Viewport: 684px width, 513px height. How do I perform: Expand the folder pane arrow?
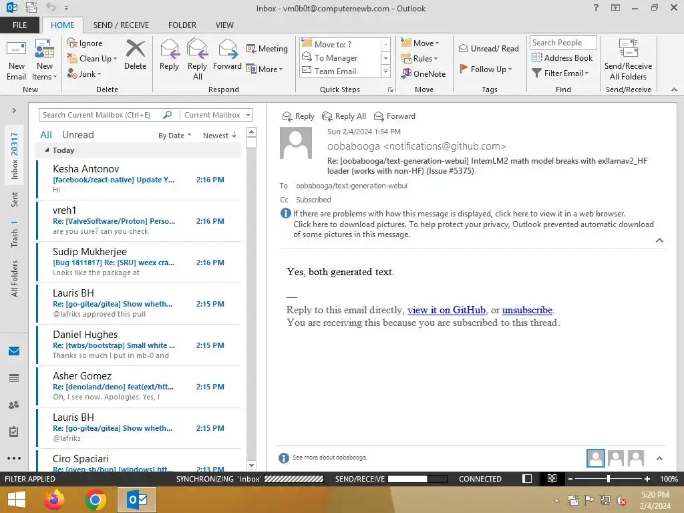(x=14, y=110)
